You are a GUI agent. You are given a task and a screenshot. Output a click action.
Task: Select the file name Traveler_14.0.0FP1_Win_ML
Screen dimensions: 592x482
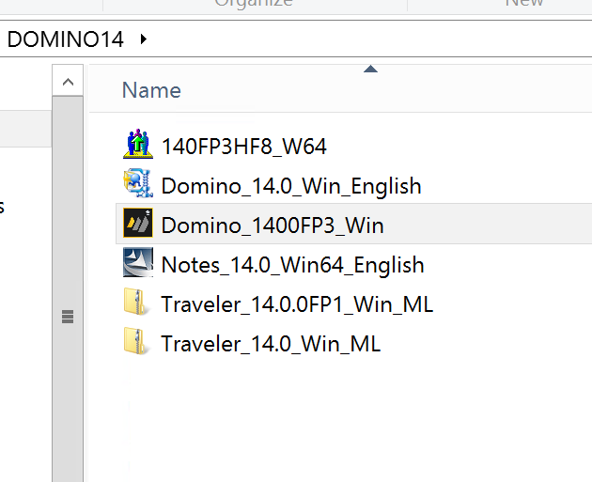tap(297, 304)
